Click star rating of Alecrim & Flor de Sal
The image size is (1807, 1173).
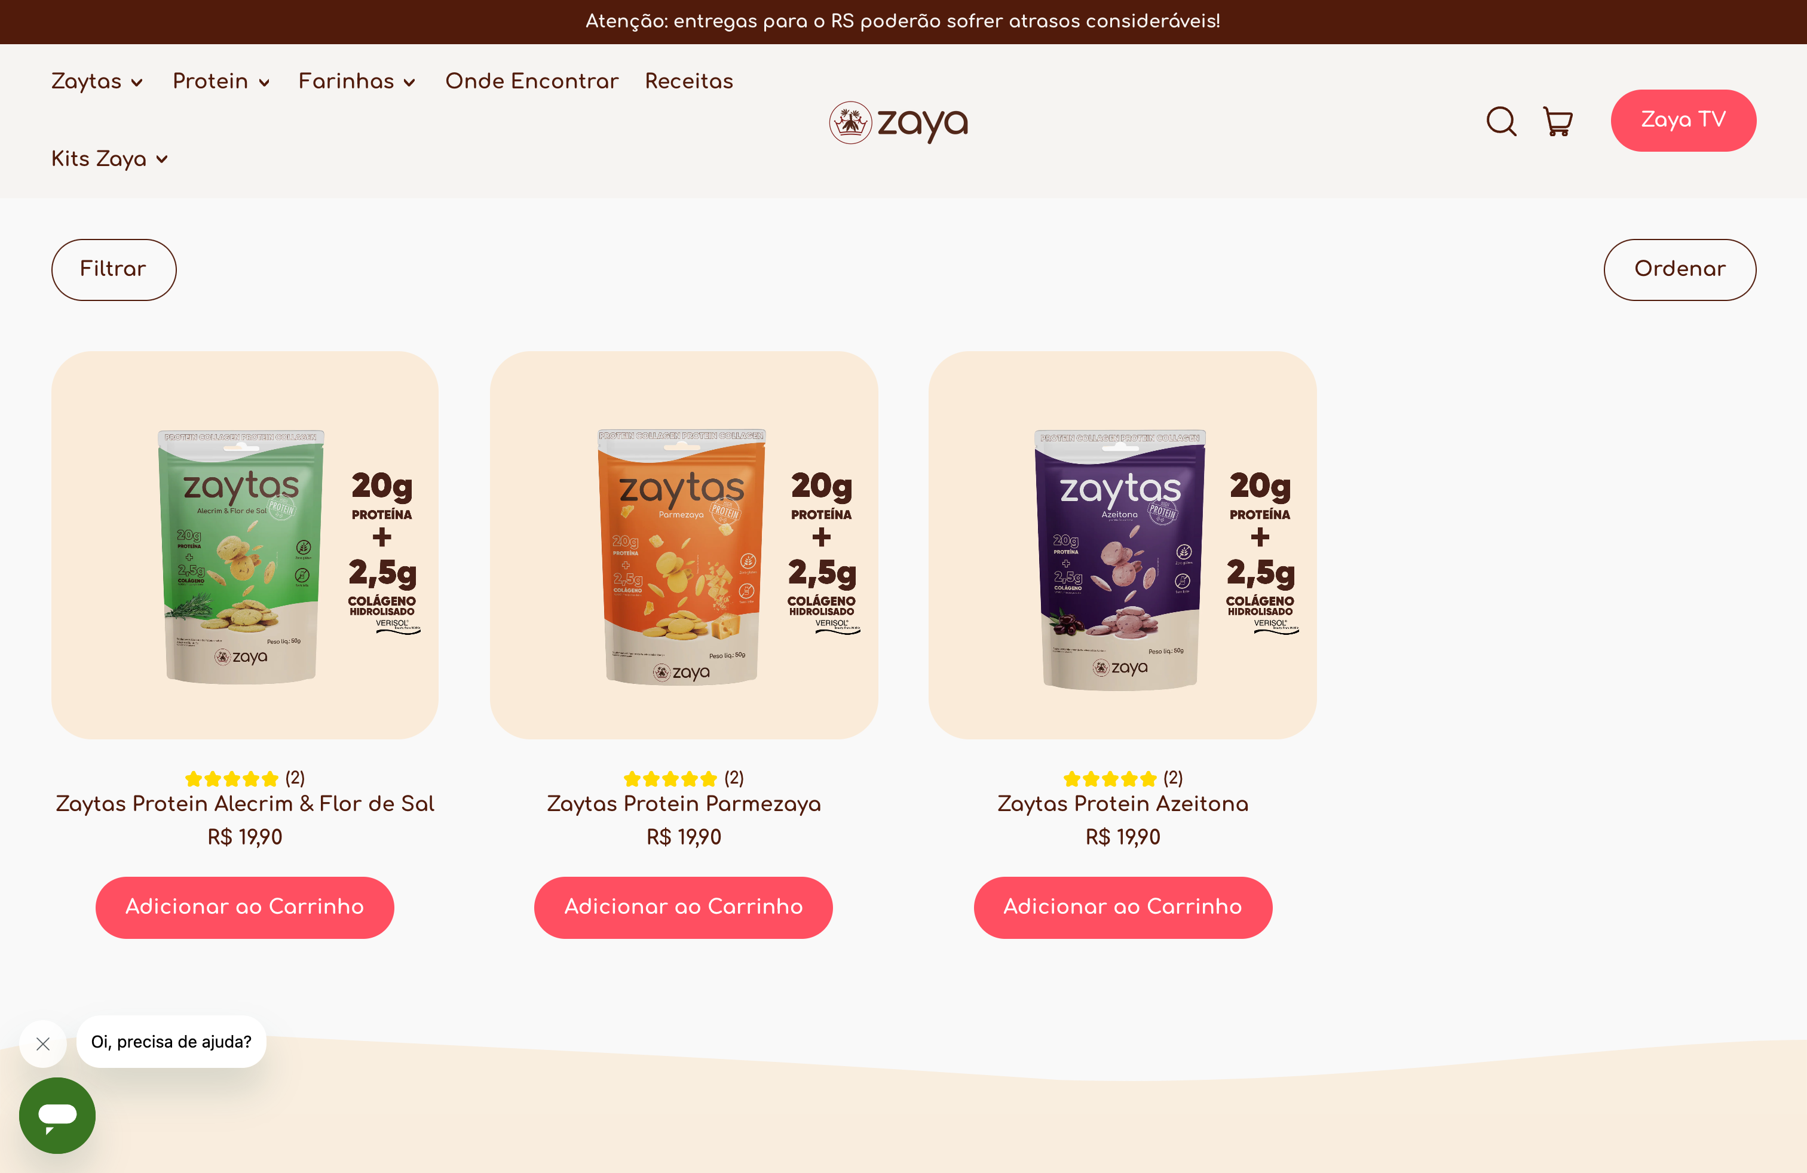coord(232,778)
